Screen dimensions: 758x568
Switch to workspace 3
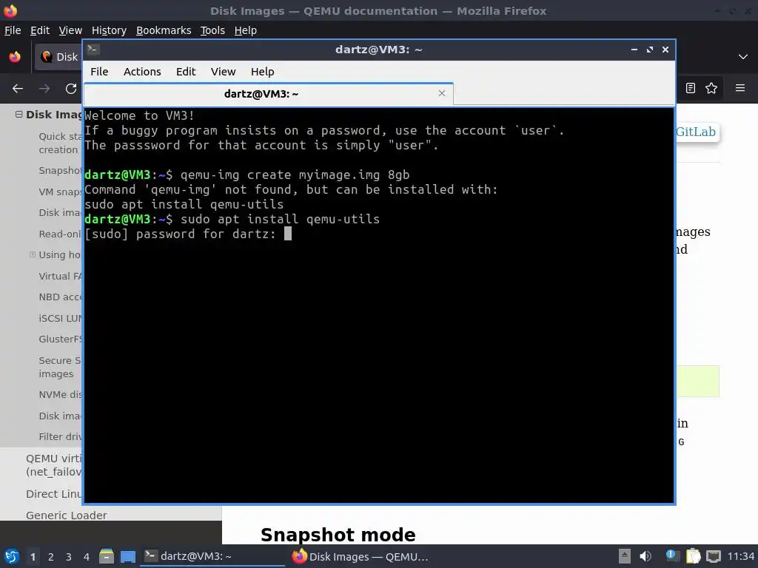point(69,557)
